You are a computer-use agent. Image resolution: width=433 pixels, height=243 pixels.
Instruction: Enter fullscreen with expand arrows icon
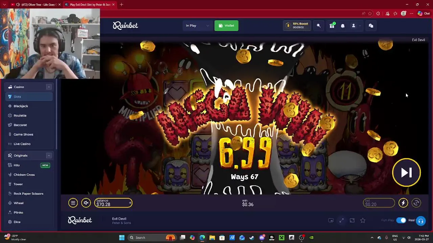click(342, 220)
